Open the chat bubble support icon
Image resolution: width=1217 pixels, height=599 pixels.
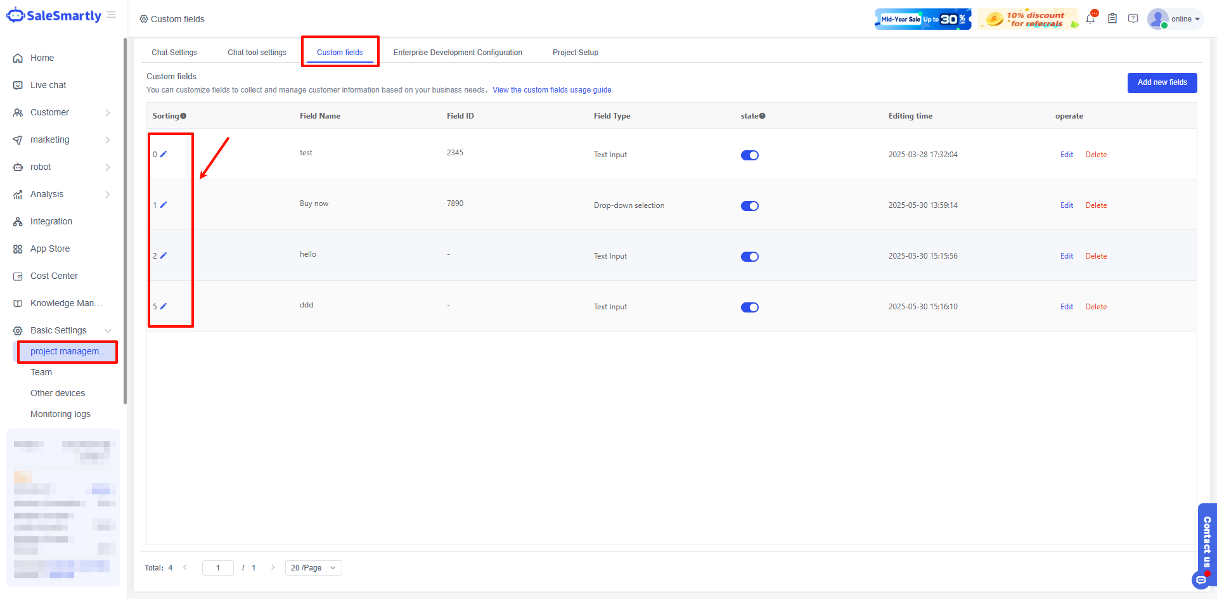point(1201,580)
